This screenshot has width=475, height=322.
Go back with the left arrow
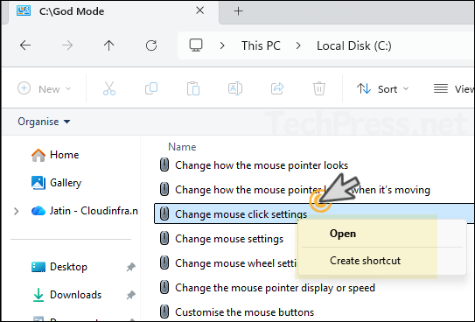point(25,45)
